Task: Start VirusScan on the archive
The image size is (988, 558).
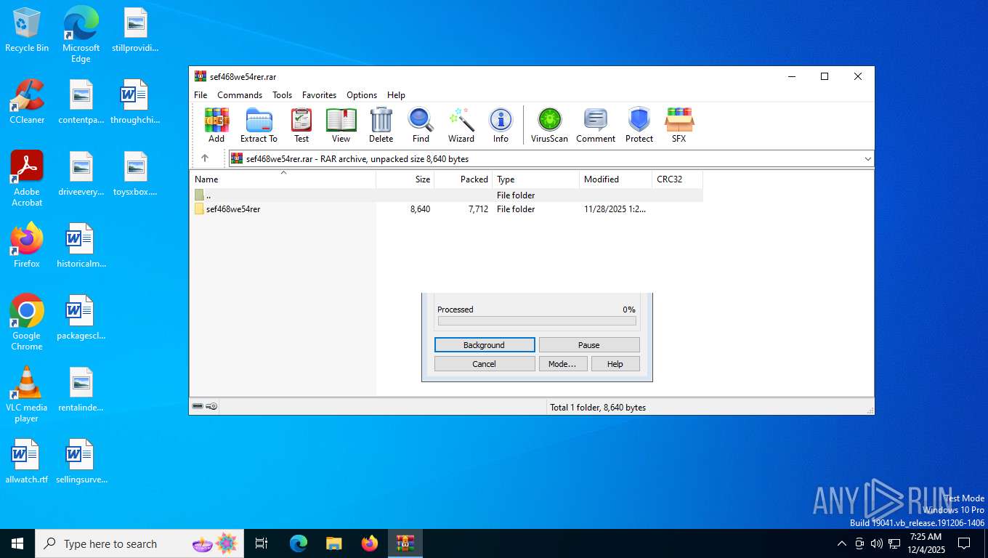Action: click(549, 126)
